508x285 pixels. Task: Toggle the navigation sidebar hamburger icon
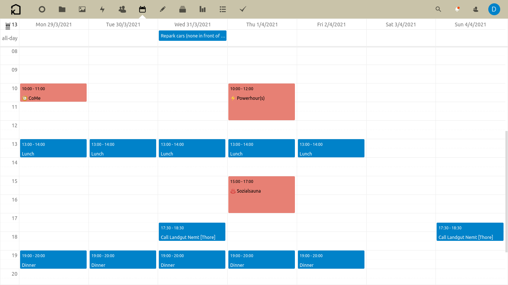coord(8,26)
